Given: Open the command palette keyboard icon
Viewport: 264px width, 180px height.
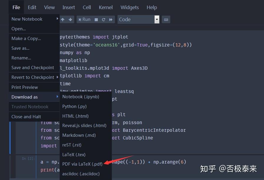Looking at the screenshot, I should click(x=166, y=19).
